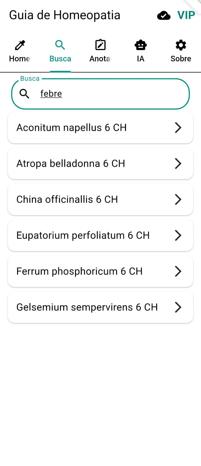Open Atropa belladonna 6 CH result
This screenshot has width=201, height=466.
point(100,163)
